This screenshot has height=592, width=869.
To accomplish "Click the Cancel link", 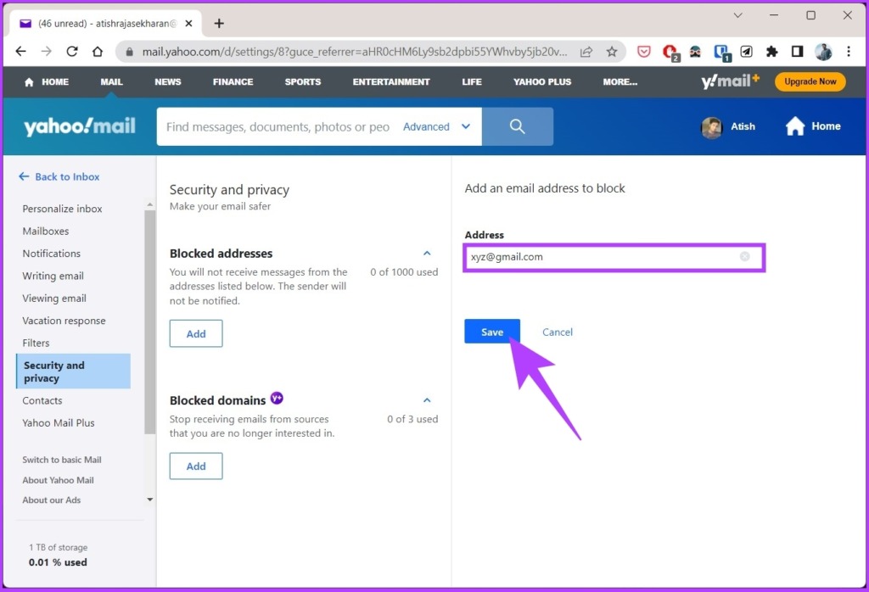I will click(557, 332).
